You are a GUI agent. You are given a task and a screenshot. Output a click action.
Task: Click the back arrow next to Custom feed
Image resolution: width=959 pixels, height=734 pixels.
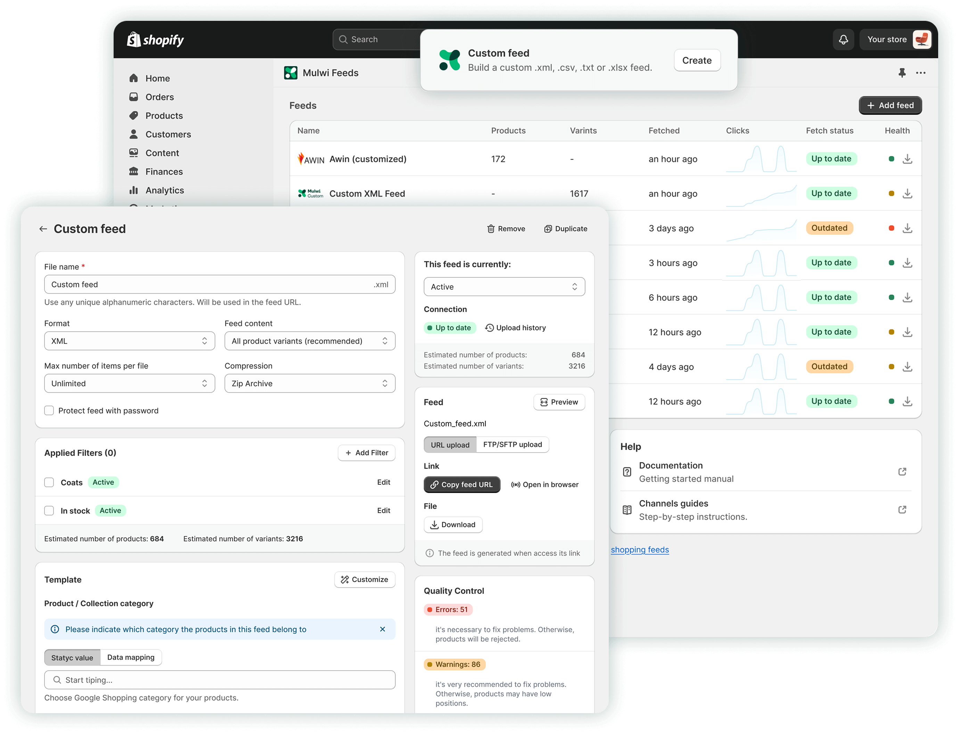pos(43,229)
